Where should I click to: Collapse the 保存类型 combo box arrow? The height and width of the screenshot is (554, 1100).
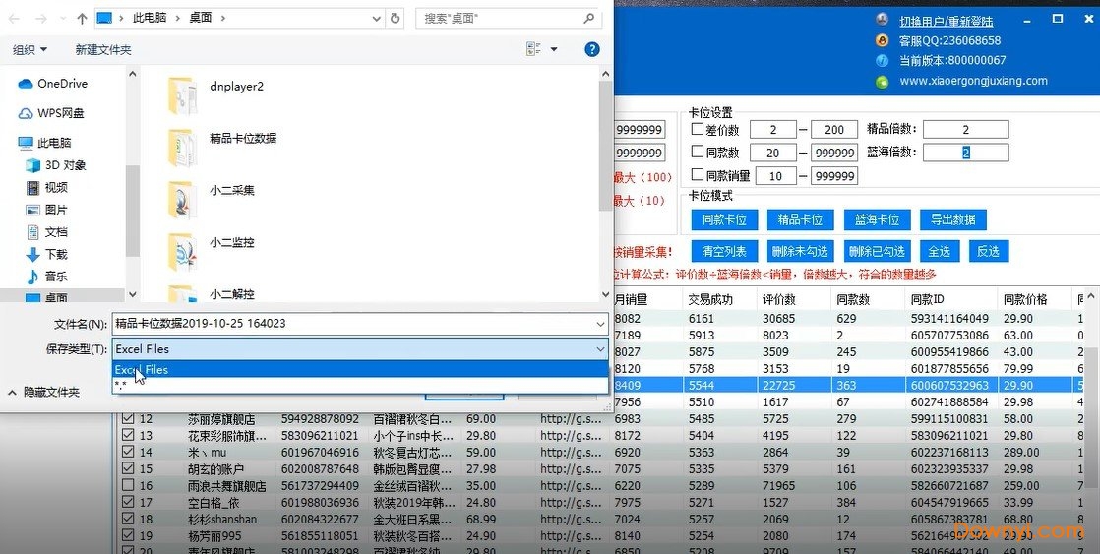pos(600,349)
